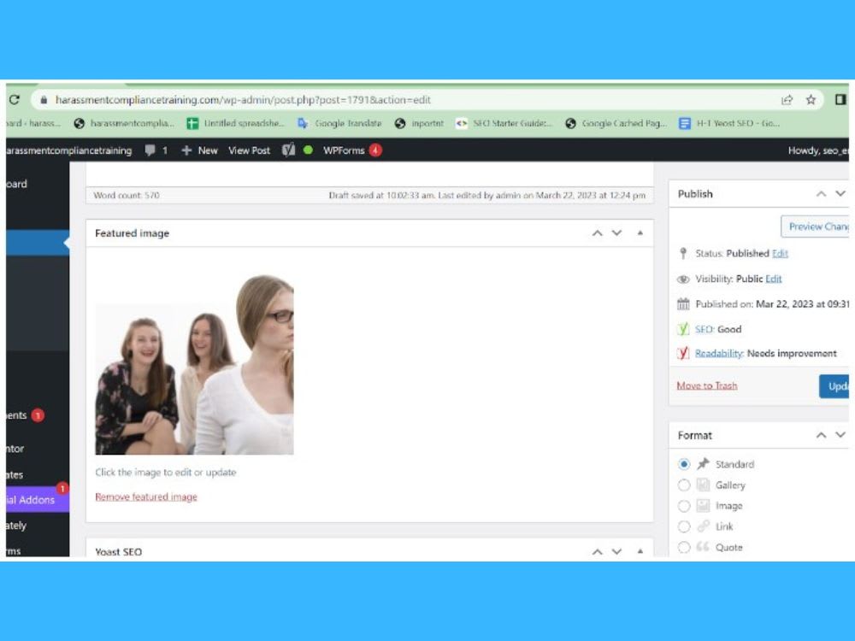Viewport: 855px width, 641px height.
Task: Move Featured image panel up
Action: [x=598, y=233]
